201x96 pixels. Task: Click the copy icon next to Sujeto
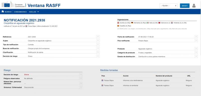click(x=98, y=41)
